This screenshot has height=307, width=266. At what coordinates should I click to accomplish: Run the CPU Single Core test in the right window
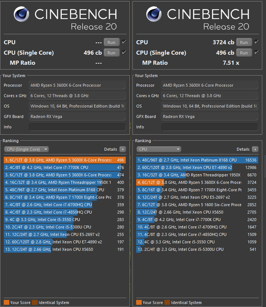coord(244,53)
